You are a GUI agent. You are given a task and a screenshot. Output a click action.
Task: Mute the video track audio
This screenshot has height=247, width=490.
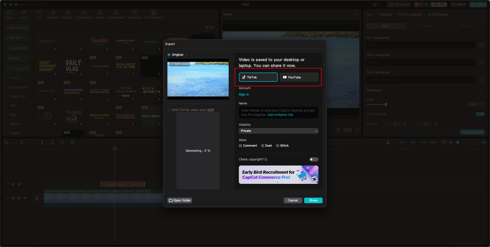click(x=25, y=198)
